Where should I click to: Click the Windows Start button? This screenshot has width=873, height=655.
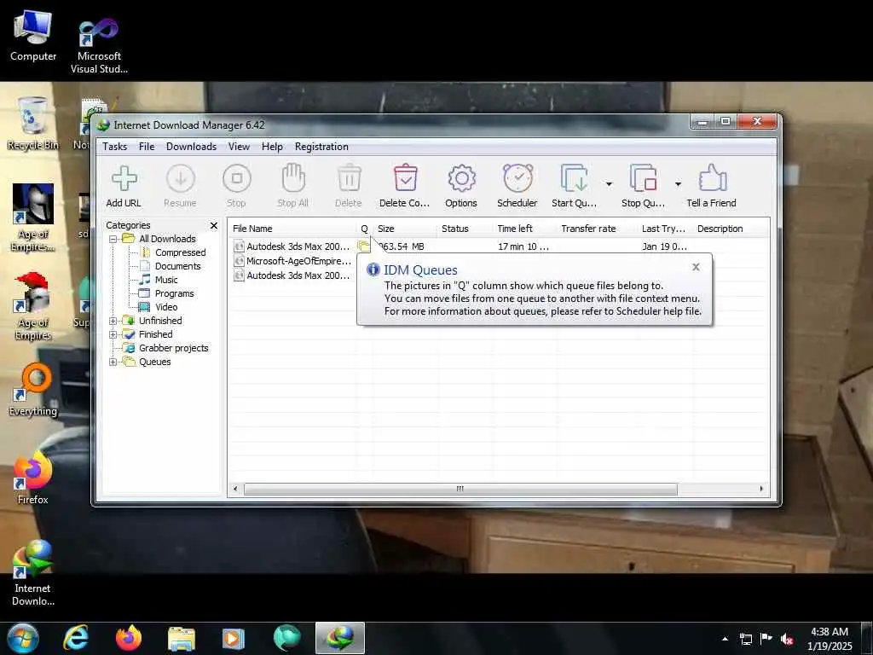(x=23, y=638)
